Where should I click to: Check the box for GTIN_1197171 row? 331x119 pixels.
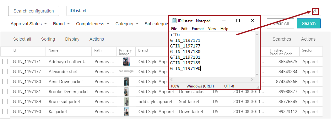point(5,62)
